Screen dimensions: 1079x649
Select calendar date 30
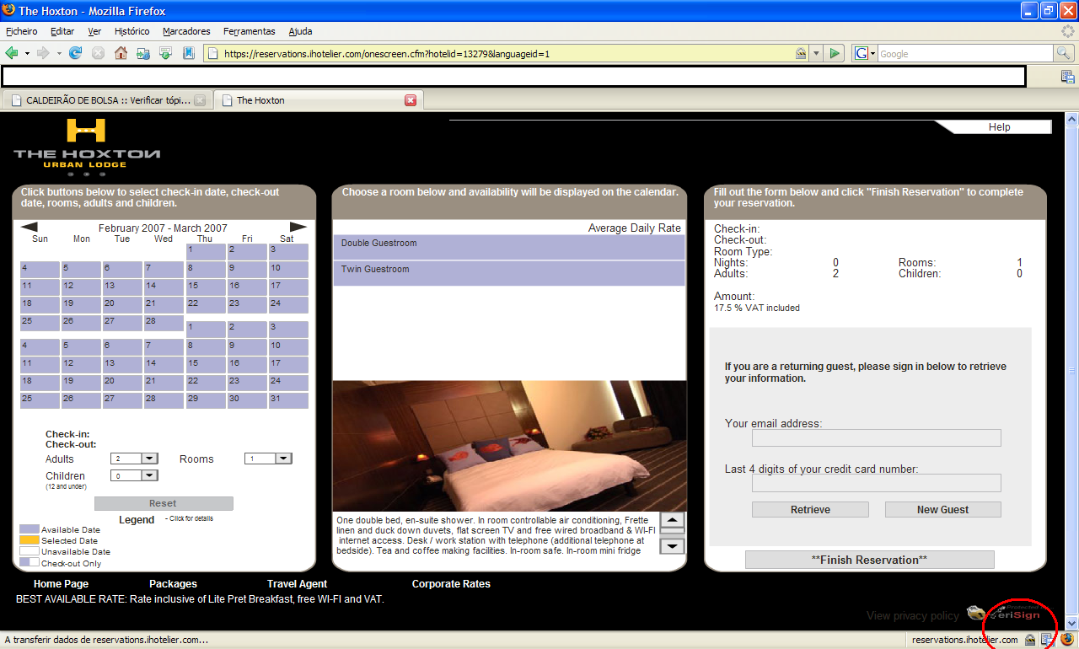coord(247,400)
